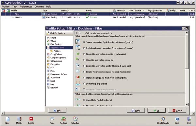196x126 pixels.
Task: Open the Profiles menu
Action: [6, 7]
